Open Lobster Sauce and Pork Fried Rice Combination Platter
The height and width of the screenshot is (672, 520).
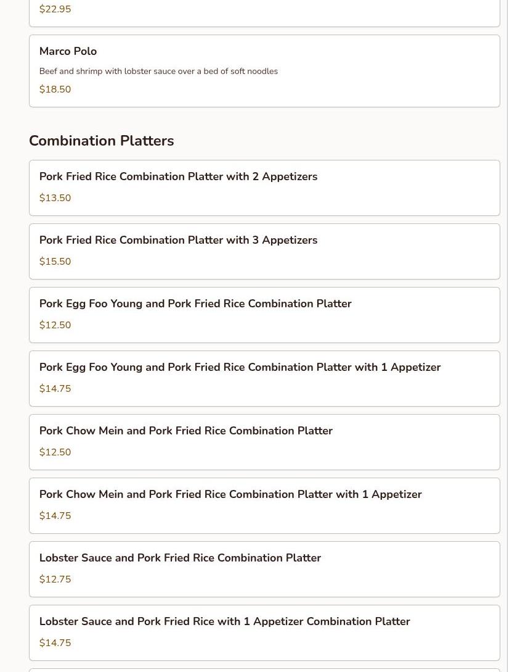180,558
